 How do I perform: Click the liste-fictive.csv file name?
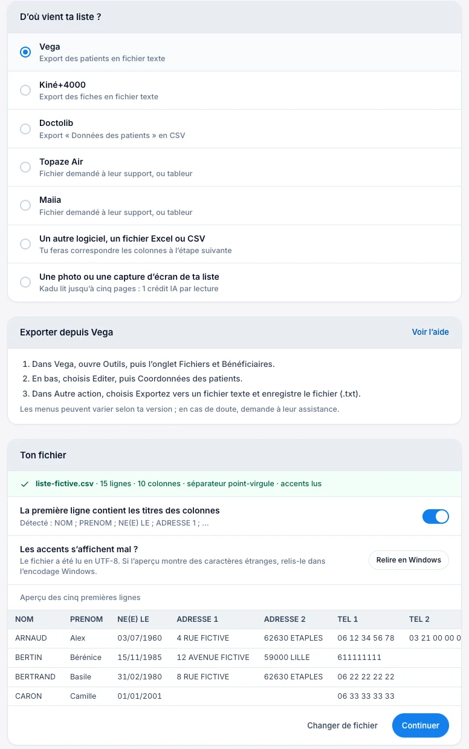tap(65, 484)
